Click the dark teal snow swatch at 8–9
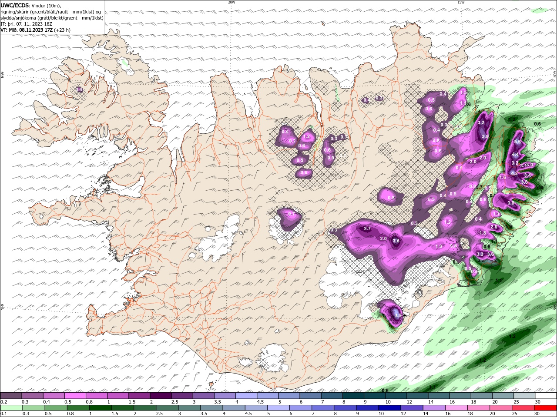 tap(353, 396)
